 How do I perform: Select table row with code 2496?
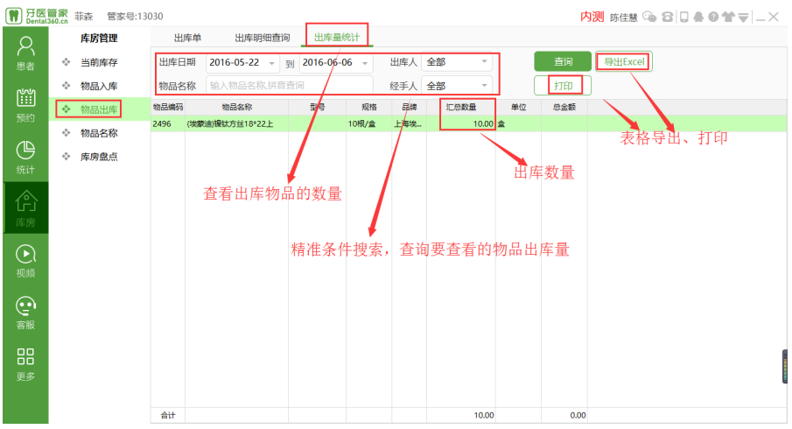click(468, 123)
